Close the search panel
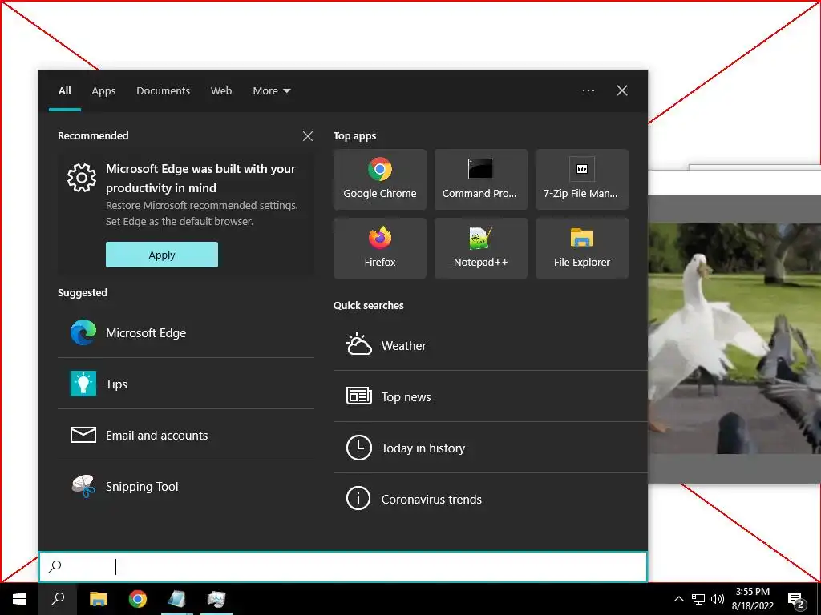This screenshot has height=615, width=821. click(x=622, y=90)
